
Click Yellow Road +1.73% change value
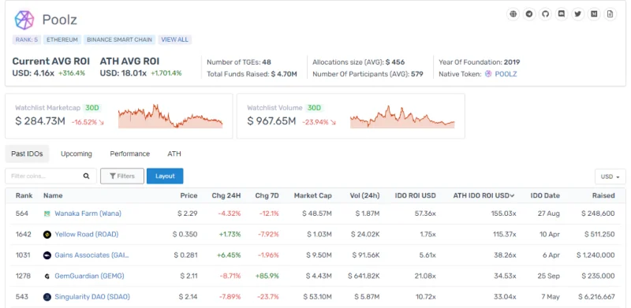tap(229, 235)
